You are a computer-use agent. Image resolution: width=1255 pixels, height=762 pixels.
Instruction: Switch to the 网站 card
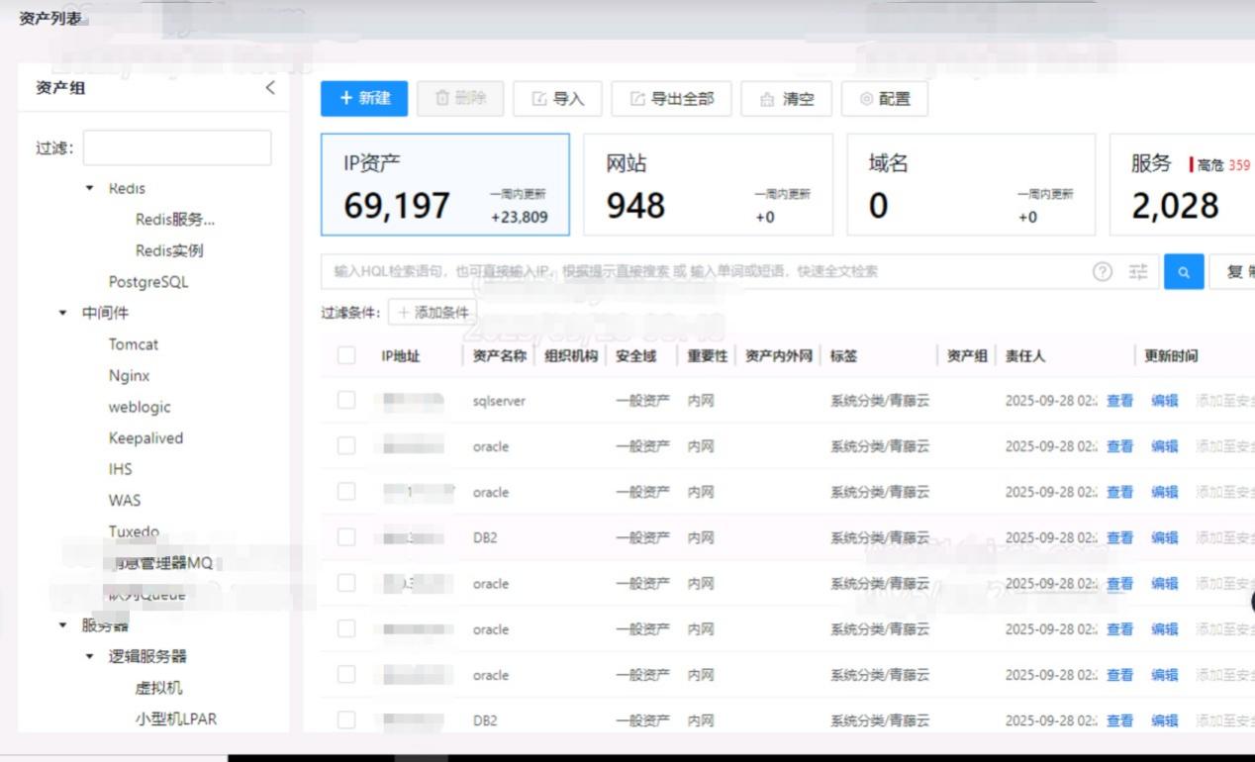click(x=708, y=185)
